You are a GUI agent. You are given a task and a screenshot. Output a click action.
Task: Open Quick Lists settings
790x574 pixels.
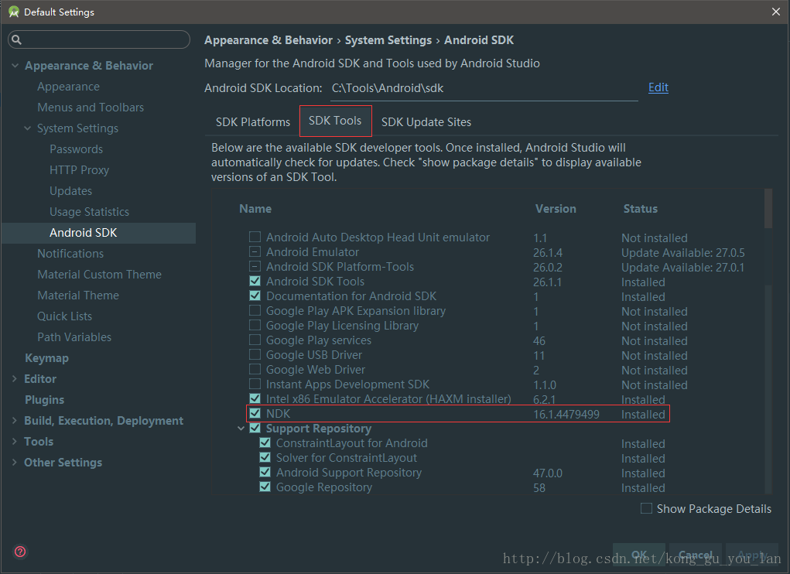click(x=64, y=316)
